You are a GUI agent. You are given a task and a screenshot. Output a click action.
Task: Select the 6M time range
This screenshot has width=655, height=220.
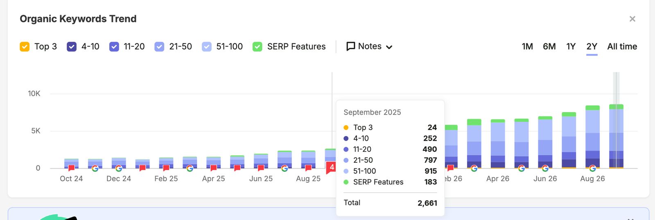point(549,47)
